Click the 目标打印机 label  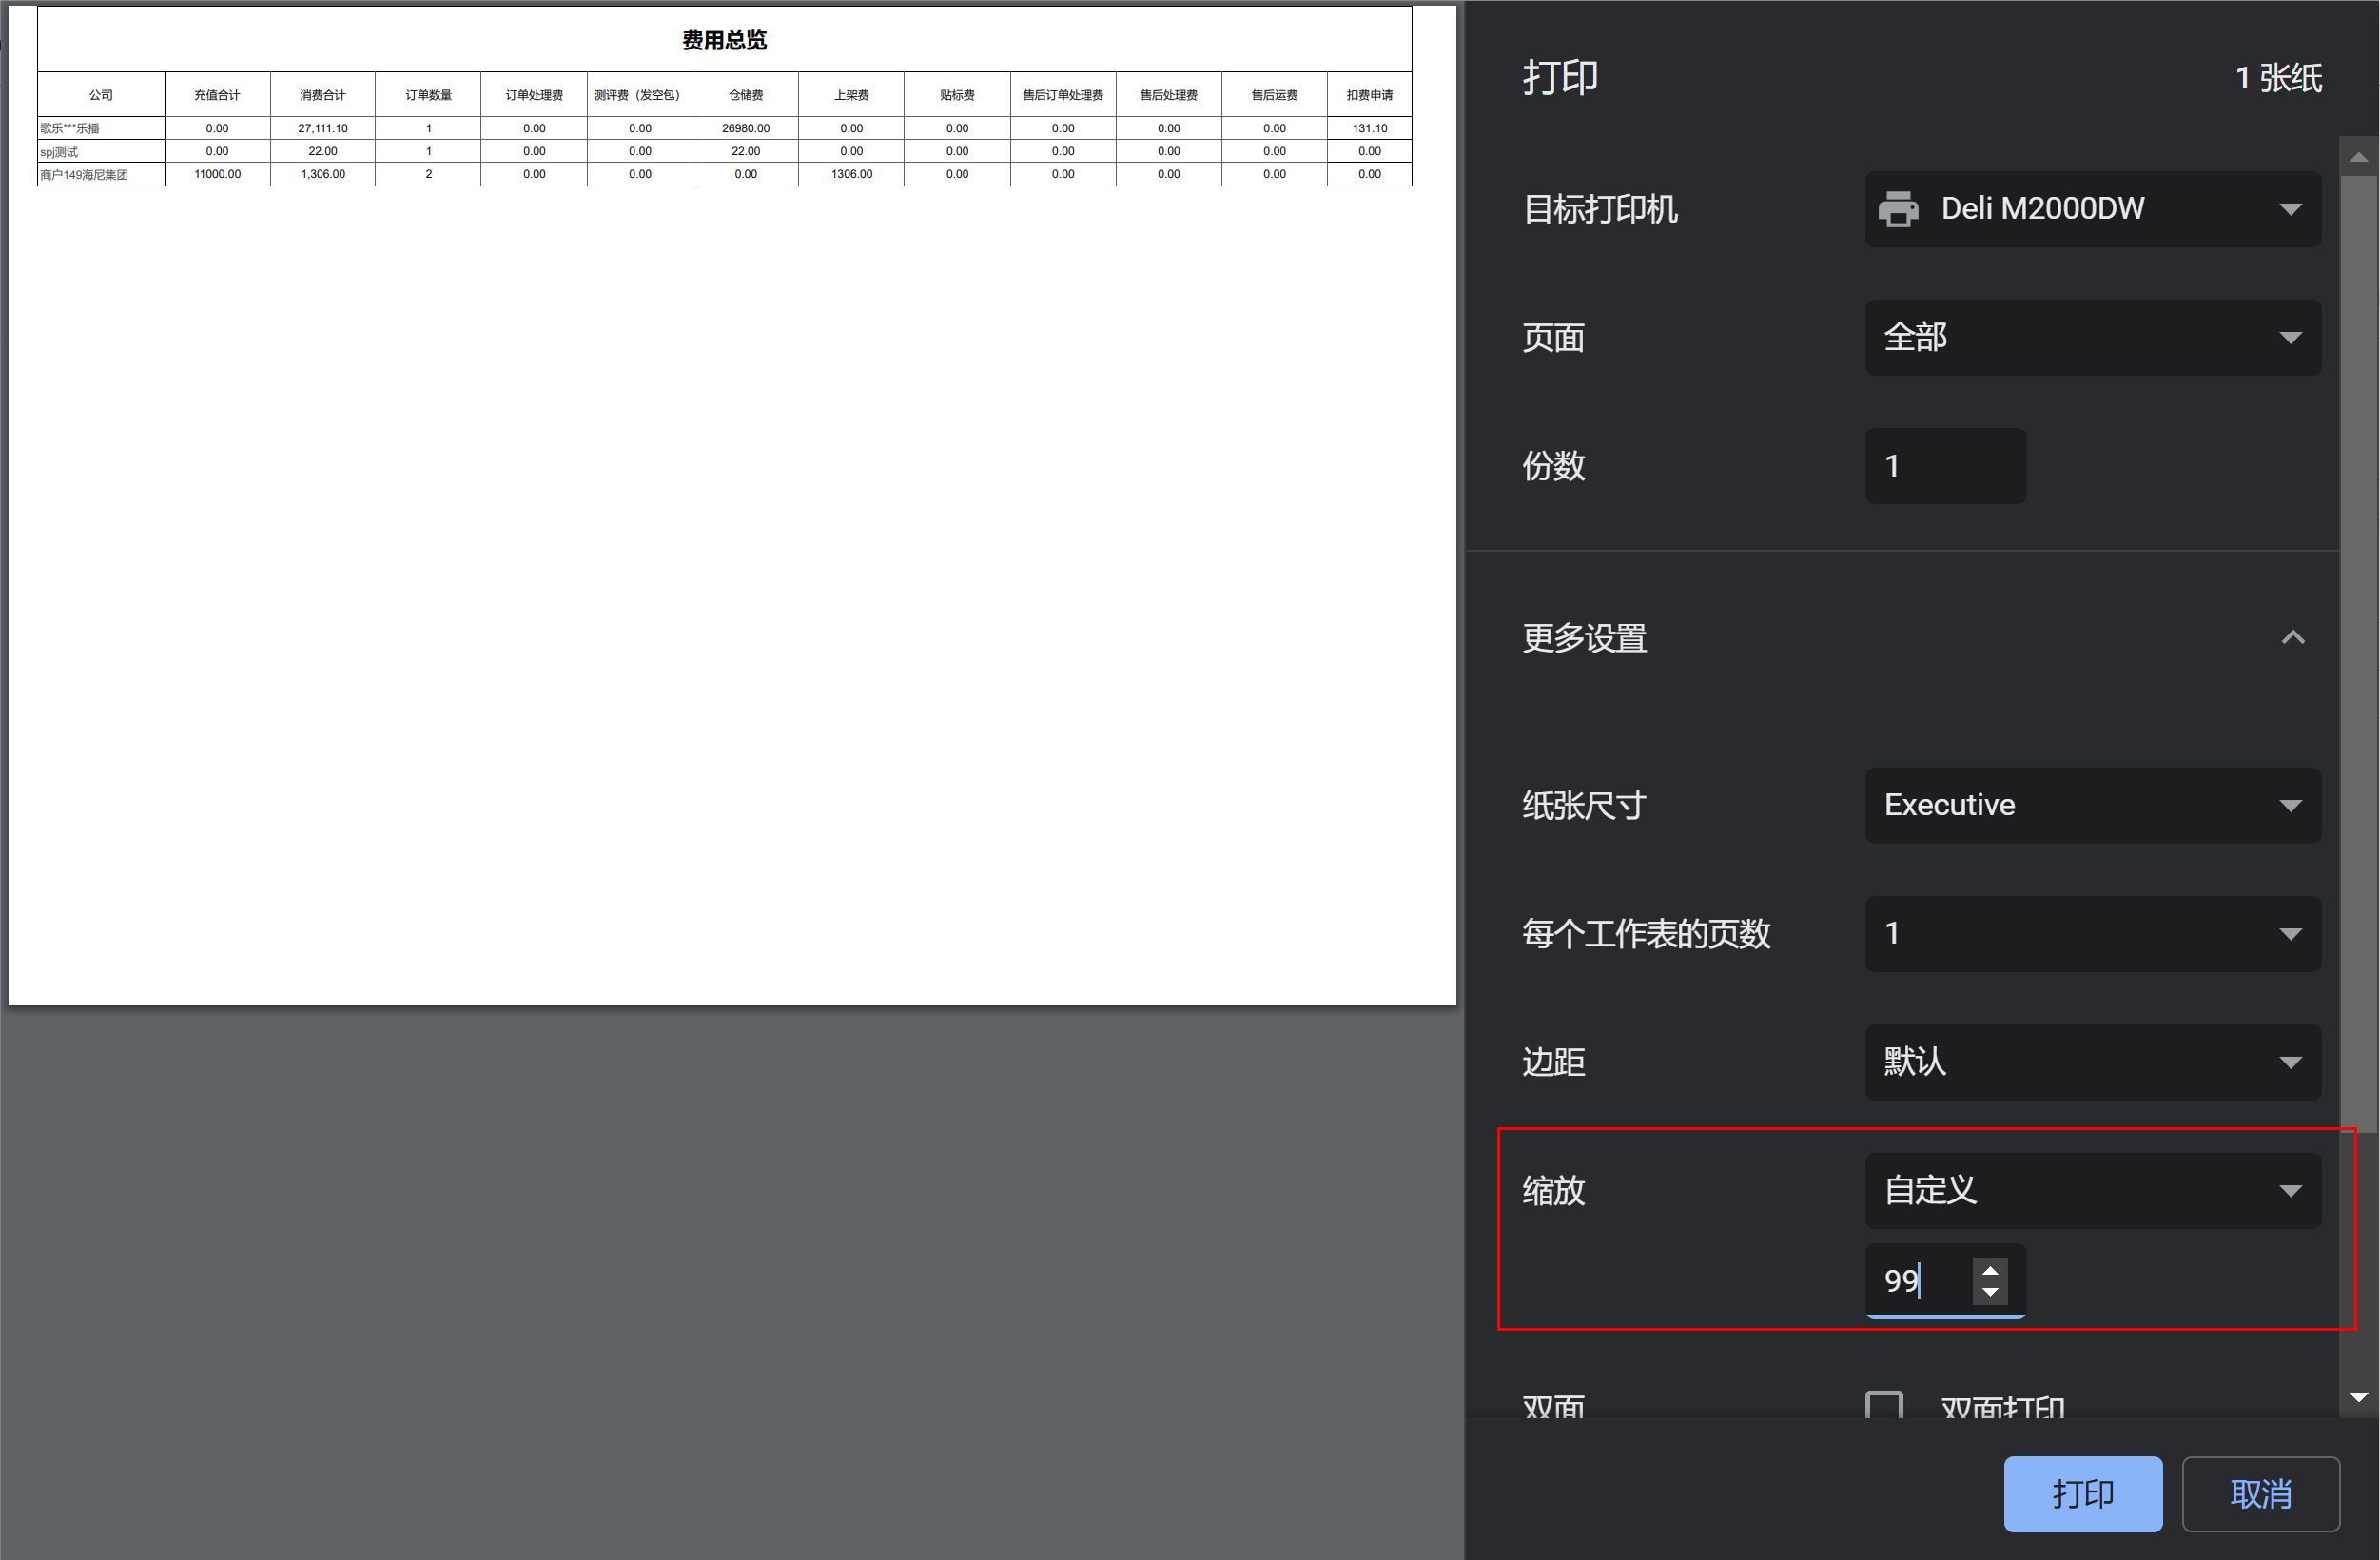[1600, 209]
